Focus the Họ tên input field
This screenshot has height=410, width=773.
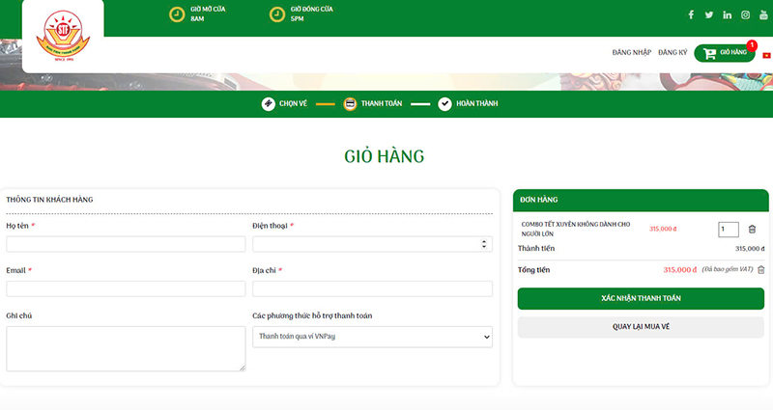(x=126, y=244)
